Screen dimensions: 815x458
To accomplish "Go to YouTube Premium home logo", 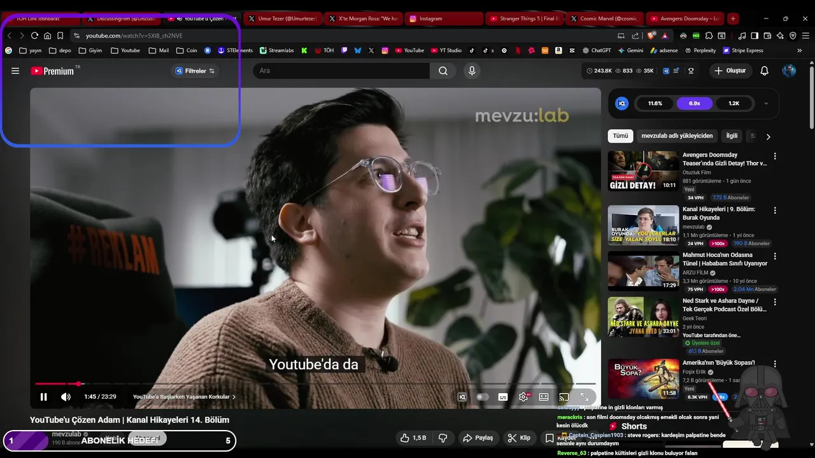I will point(53,71).
